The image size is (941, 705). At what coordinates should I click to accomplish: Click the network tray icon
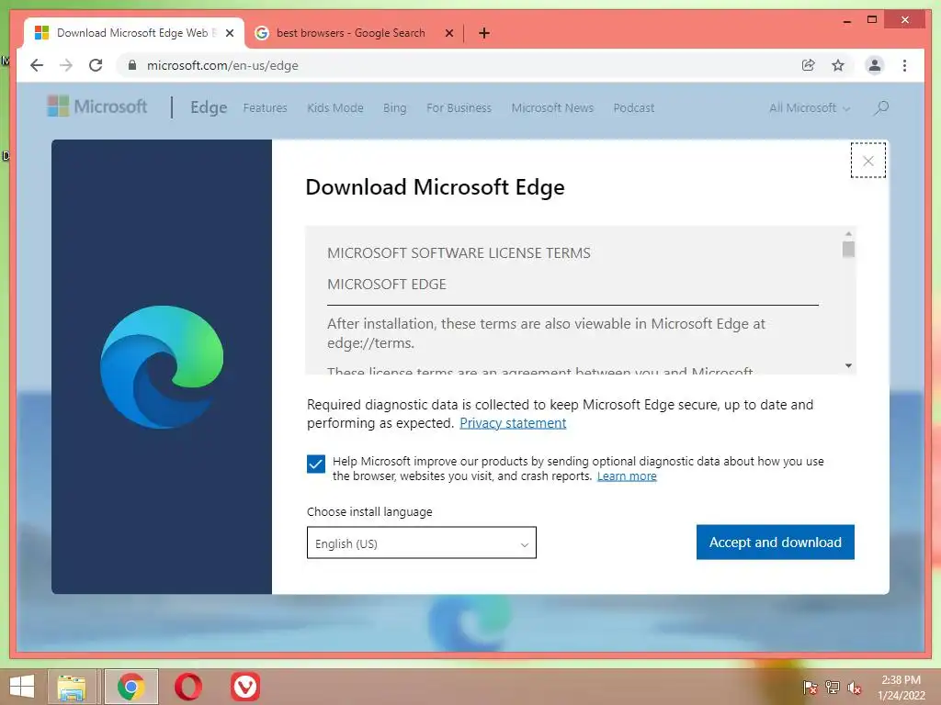pyautogui.click(x=833, y=687)
